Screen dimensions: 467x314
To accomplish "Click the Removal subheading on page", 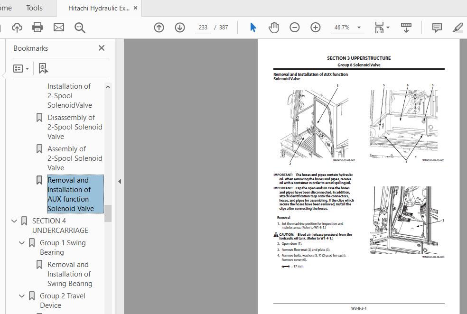I will click(x=283, y=218).
